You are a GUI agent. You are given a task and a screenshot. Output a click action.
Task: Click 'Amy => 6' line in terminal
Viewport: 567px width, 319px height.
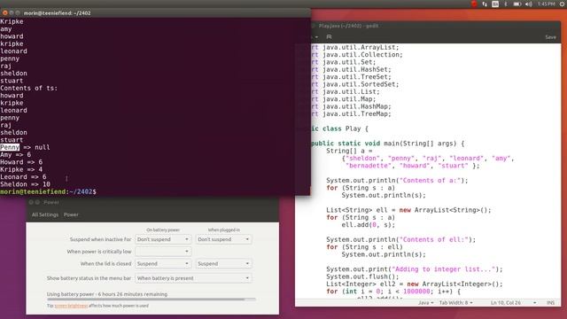coord(15,155)
